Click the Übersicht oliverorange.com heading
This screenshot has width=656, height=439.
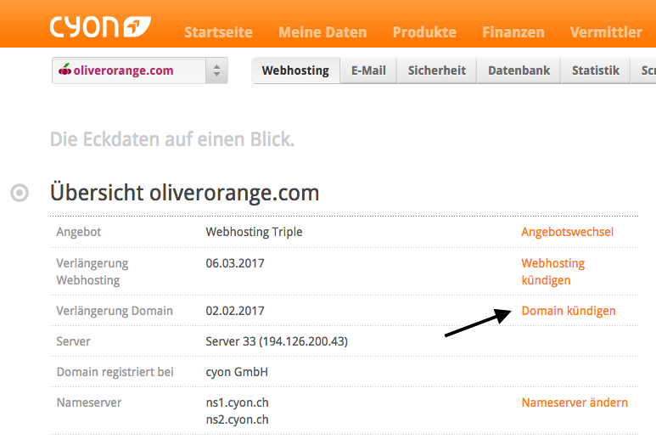[x=184, y=193]
